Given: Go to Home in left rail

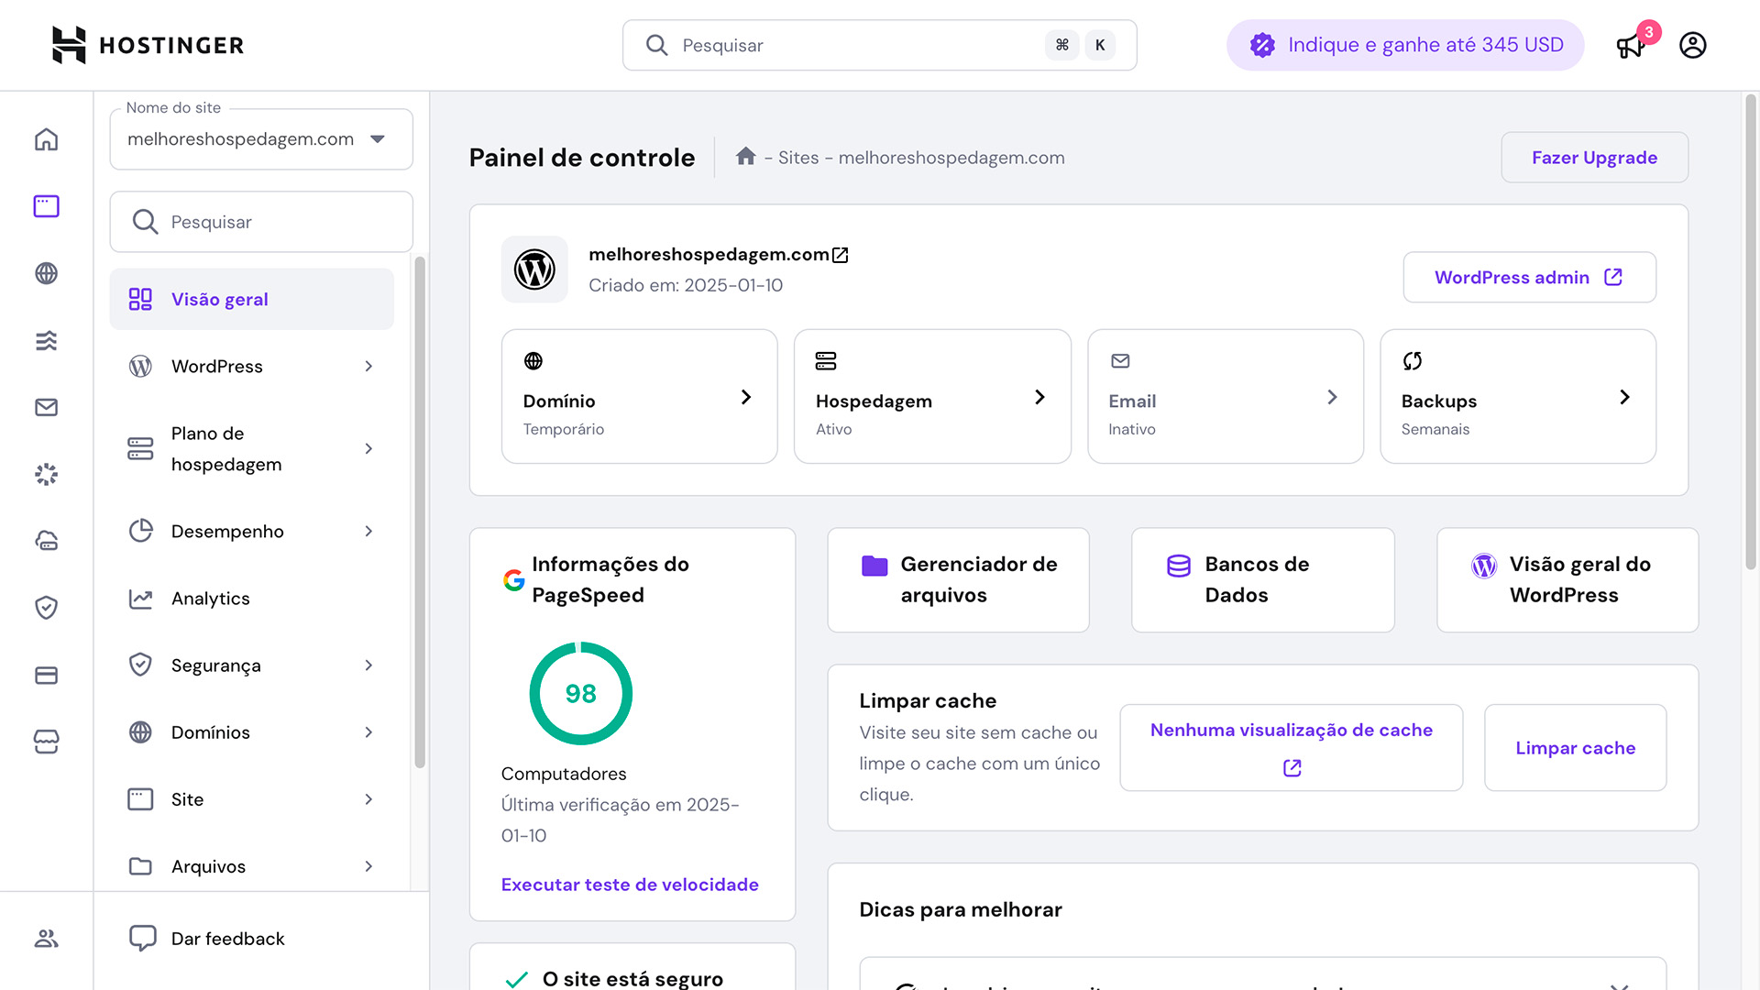Looking at the screenshot, I should click(46, 139).
